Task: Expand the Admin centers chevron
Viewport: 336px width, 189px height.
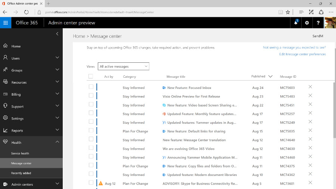Action: pos(57,184)
